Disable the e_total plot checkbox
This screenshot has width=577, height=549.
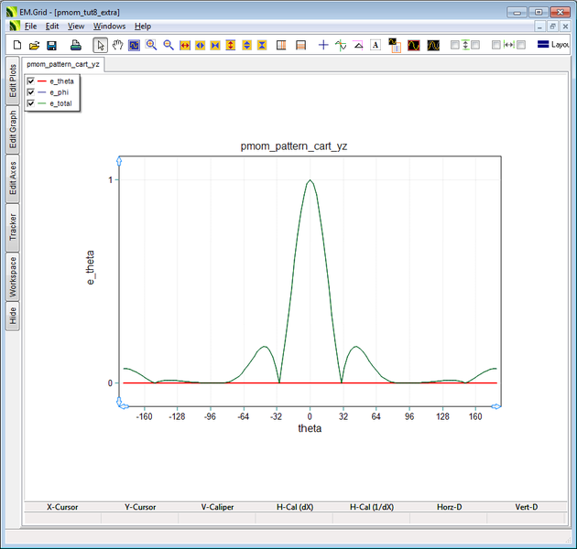click(31, 103)
